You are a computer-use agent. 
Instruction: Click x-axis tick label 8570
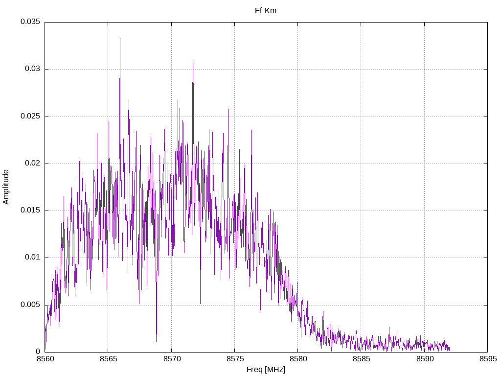[x=172, y=359]
